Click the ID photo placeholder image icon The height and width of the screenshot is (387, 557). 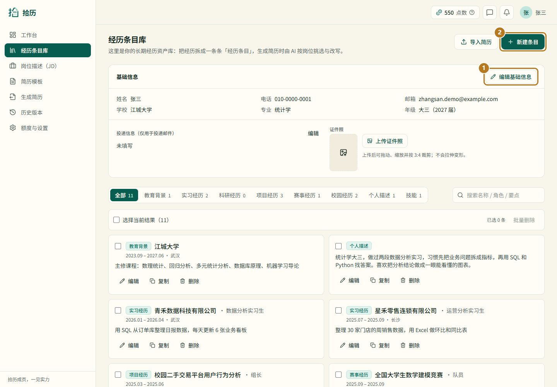coord(343,152)
